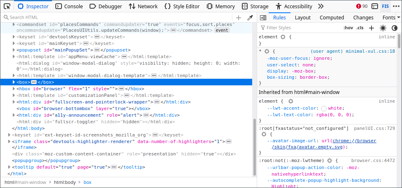Switch to the Computed sidebar tab
Viewport: 402px width, 188px height.
tap(332, 17)
